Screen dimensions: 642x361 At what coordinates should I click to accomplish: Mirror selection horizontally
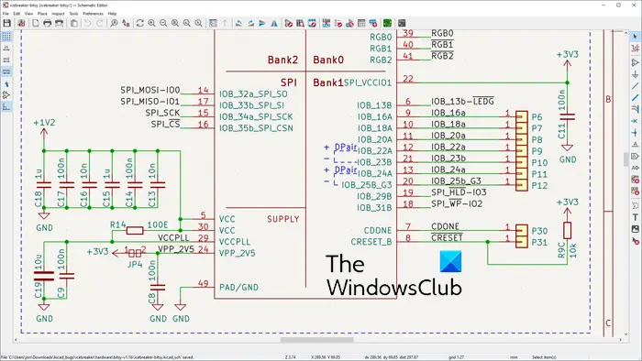(x=274, y=23)
